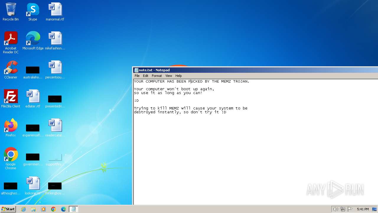This screenshot has width=378, height=213.
Task: Open the volume tray icon
Action: click(x=335, y=209)
